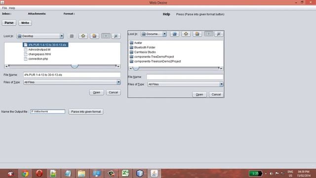Select the Camtasia Studio folder
Image resolution: width=316 pixels, height=178 pixels.
(143, 52)
